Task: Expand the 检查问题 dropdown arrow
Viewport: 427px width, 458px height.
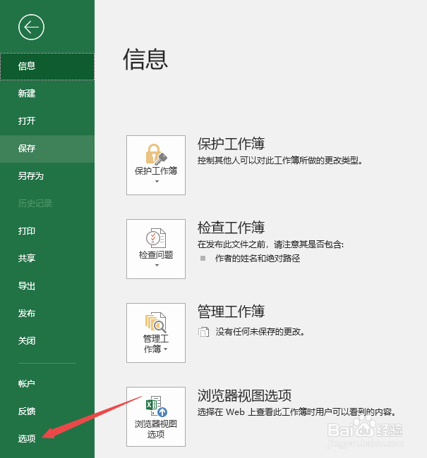Action: tap(157, 265)
